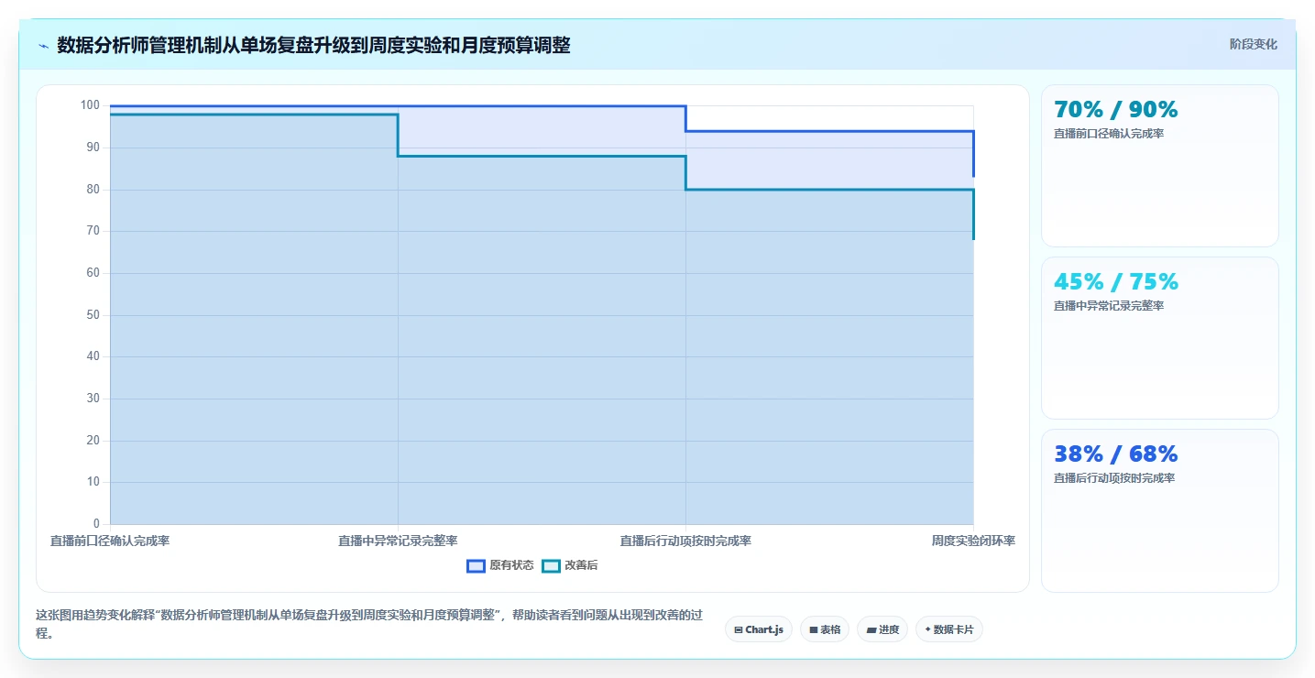Image resolution: width=1315 pixels, height=678 pixels.
Task: Click the 直播中异常记录完整率 card caption
Action: pyautogui.click(x=1109, y=306)
